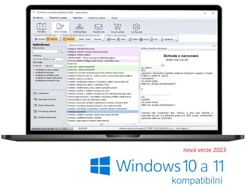The height and width of the screenshot is (188, 248).
Task: Click the Napište nám envelope icon
Action: click(x=98, y=28)
